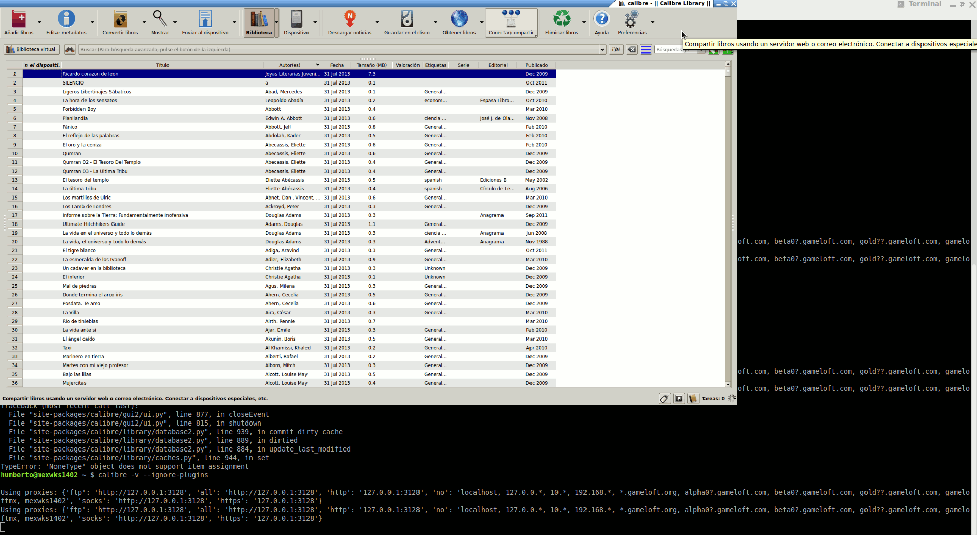
Task: Select the book 'Mujercitas'
Action: click(74, 383)
